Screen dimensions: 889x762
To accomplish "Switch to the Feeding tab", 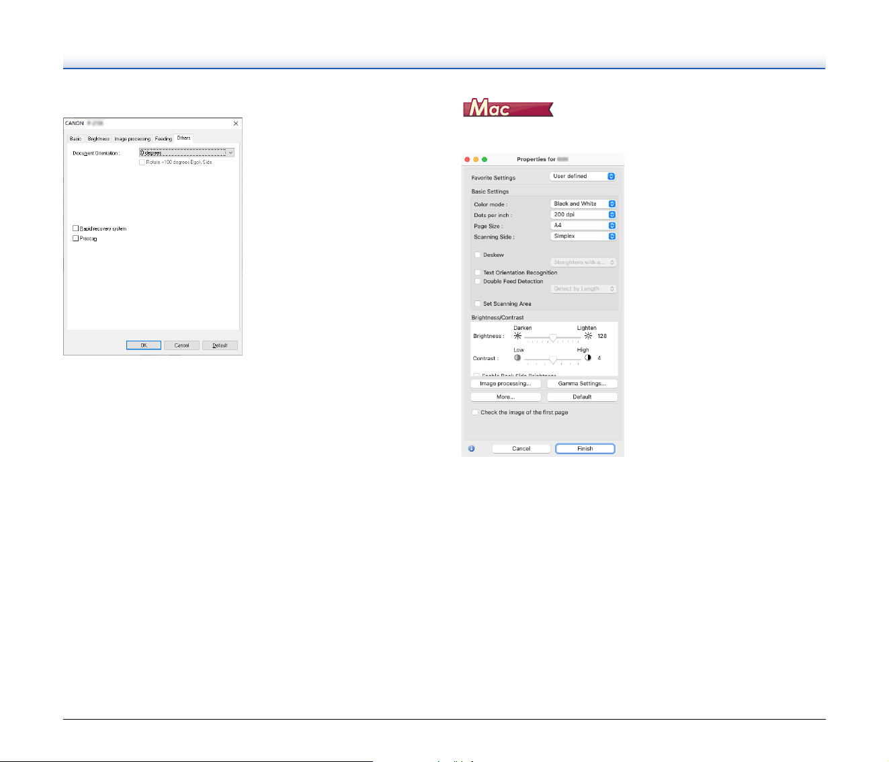I will 163,138.
